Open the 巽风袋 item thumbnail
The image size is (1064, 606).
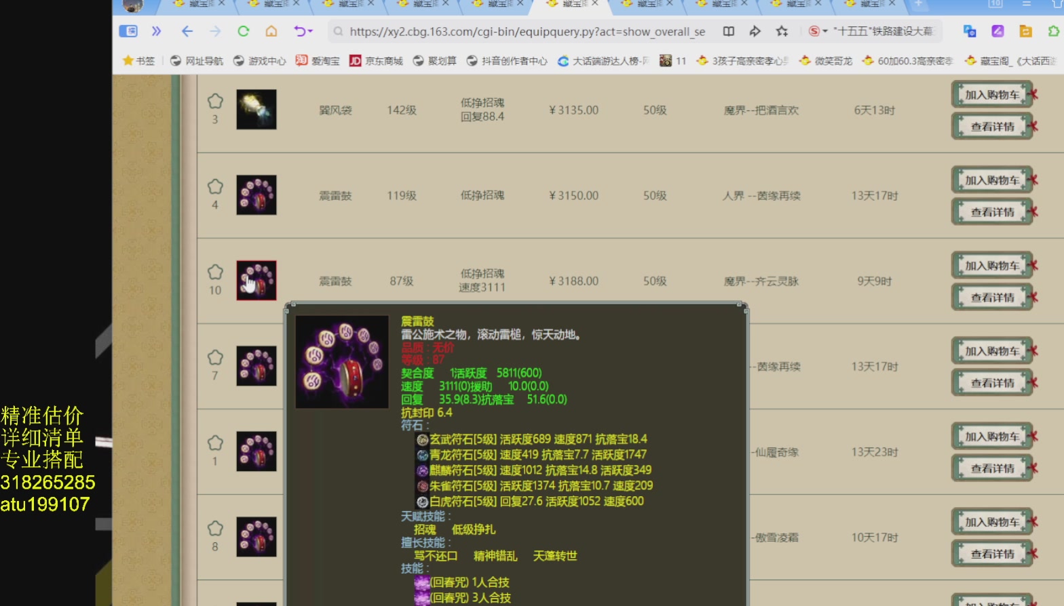pos(256,109)
